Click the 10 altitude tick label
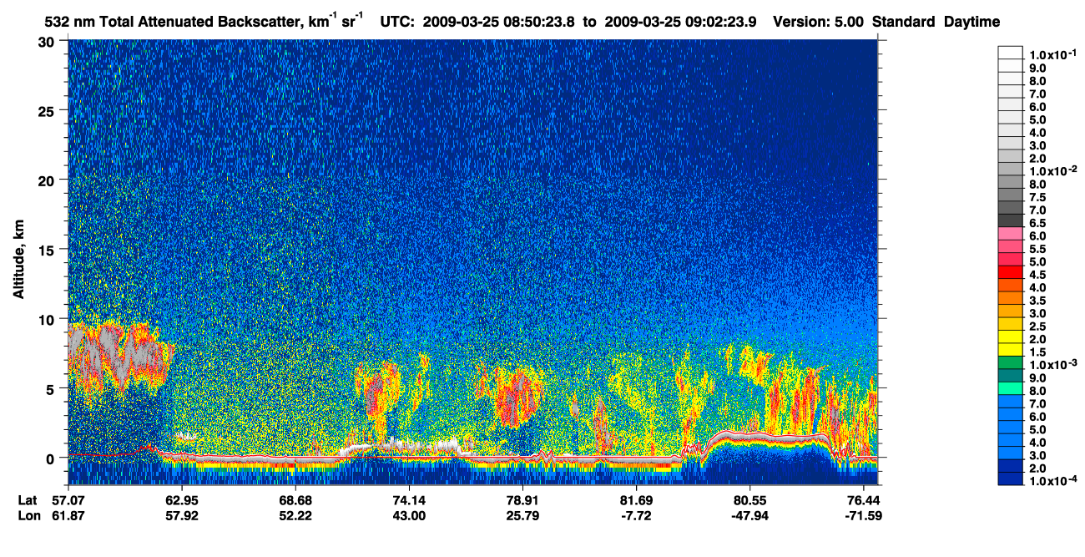 point(48,319)
